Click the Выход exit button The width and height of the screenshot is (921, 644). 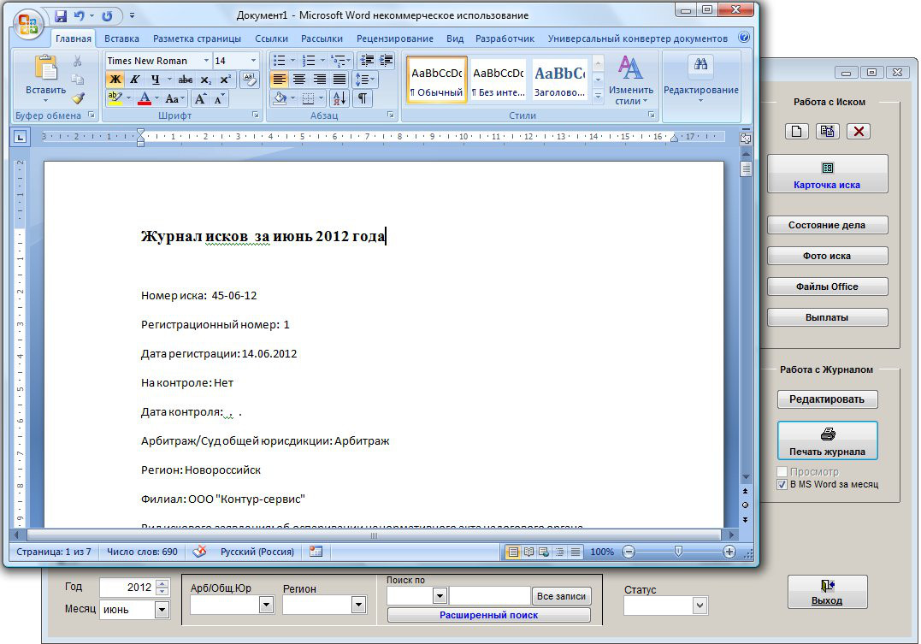827,592
